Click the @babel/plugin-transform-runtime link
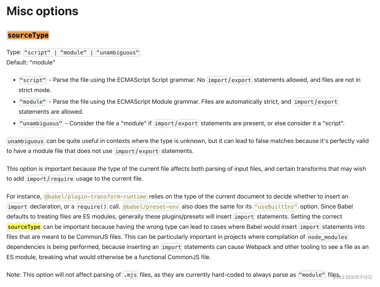This screenshot has height=287, width=380. [x=95, y=197]
